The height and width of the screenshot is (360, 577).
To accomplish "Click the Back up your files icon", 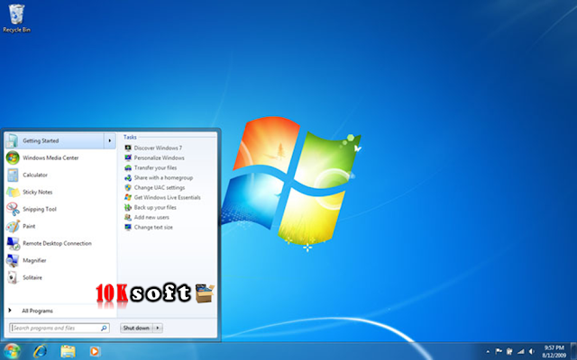I will [128, 208].
